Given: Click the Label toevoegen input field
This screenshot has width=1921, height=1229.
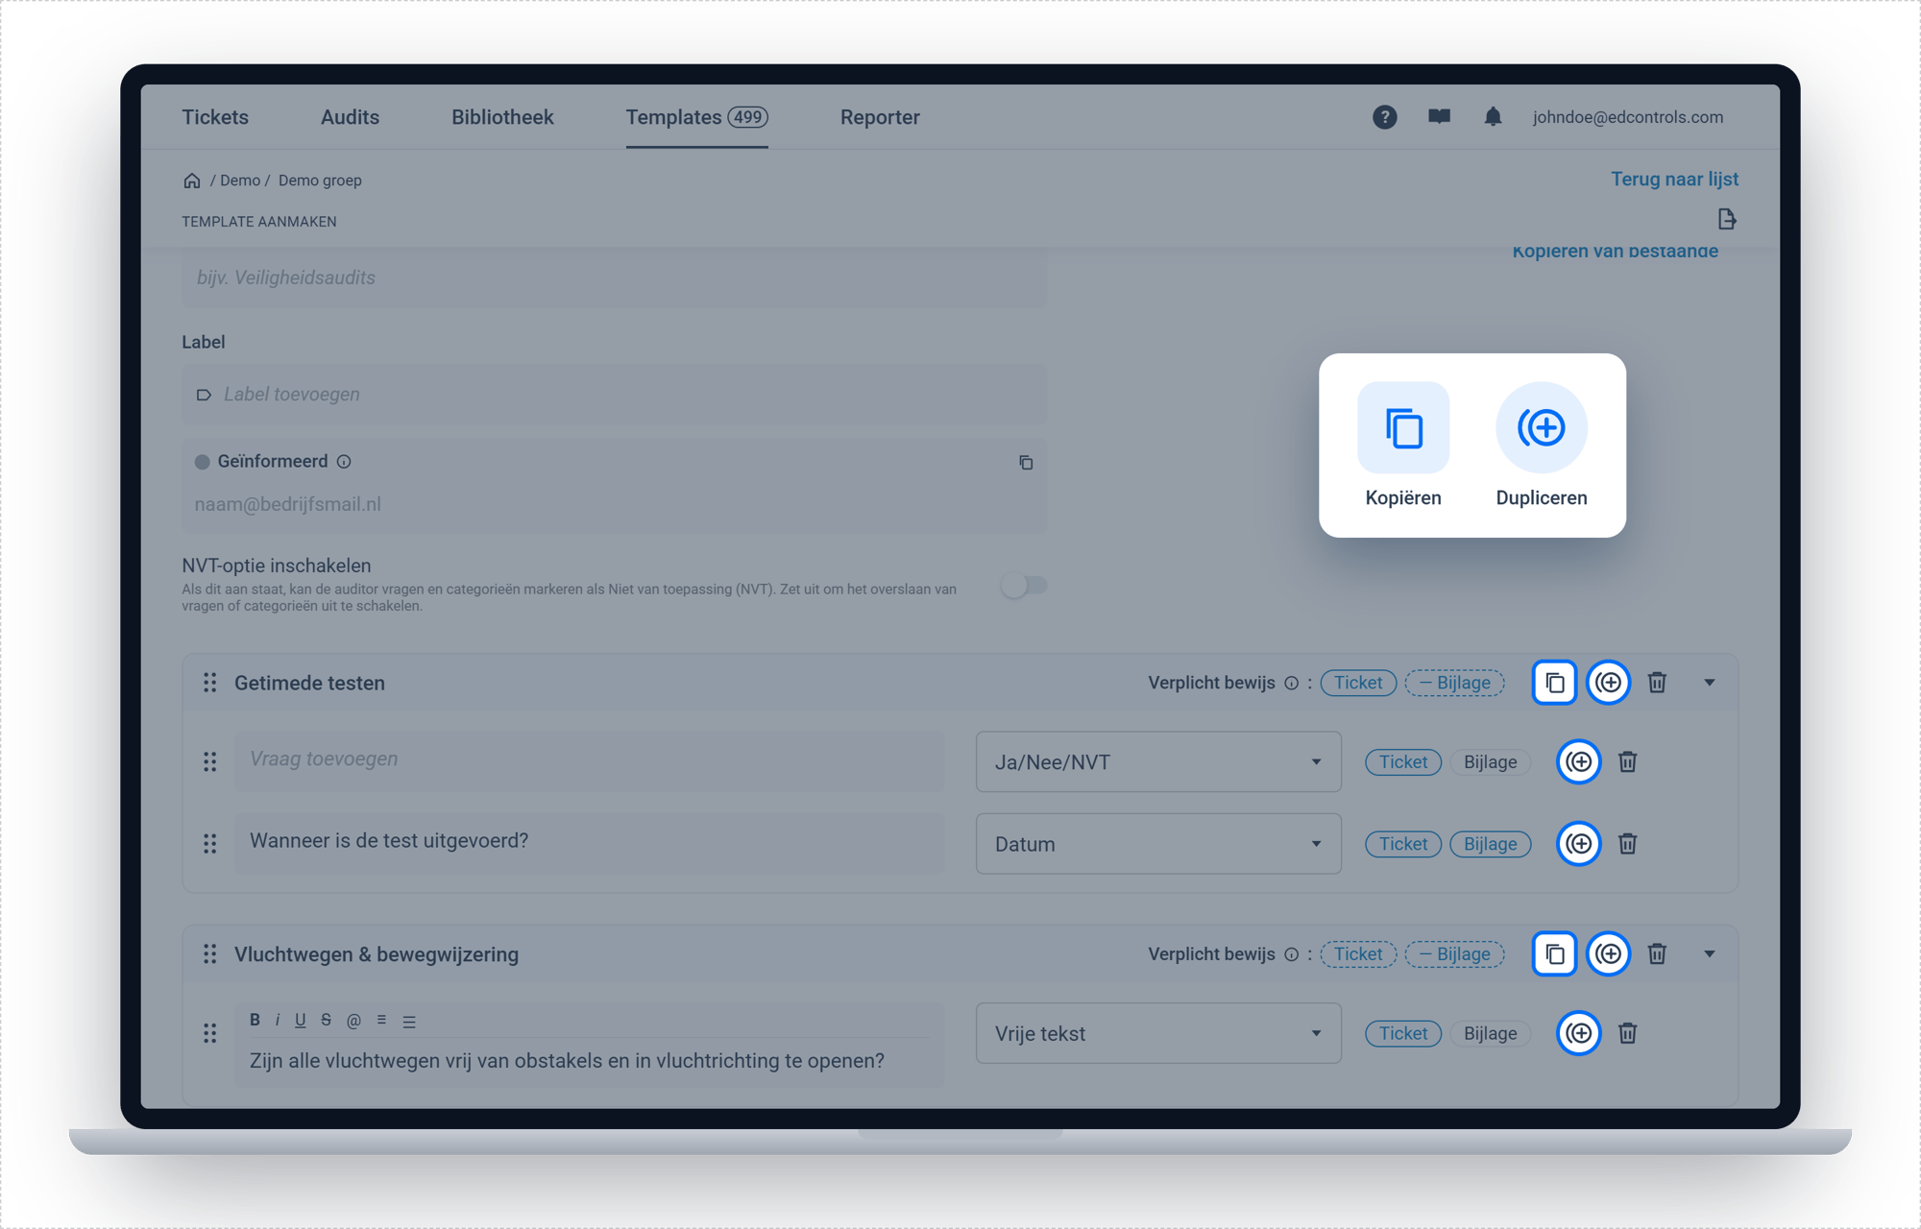Looking at the screenshot, I should [615, 395].
